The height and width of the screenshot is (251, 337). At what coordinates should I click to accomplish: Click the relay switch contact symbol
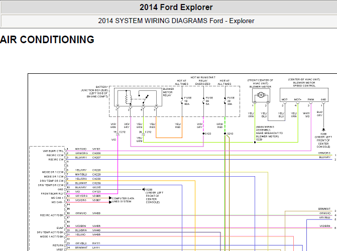point(146,98)
